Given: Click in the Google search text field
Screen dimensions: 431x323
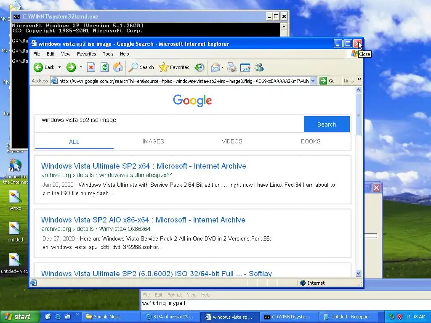Looking at the screenshot, I should tap(169, 124).
